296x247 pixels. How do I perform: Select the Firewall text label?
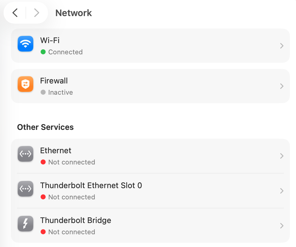click(x=54, y=81)
